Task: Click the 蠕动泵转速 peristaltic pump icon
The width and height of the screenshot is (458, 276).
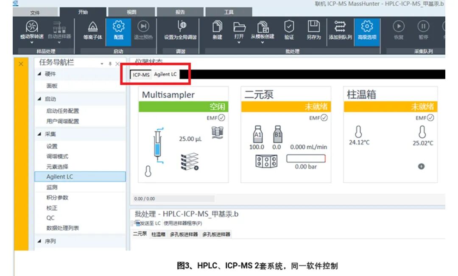Action: [32, 27]
